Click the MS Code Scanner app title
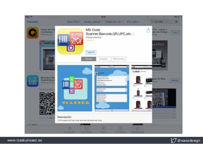 (x=108, y=32)
